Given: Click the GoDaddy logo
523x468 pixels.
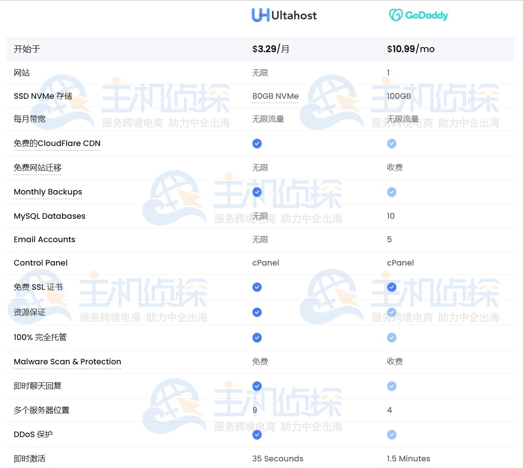Looking at the screenshot, I should (419, 15).
